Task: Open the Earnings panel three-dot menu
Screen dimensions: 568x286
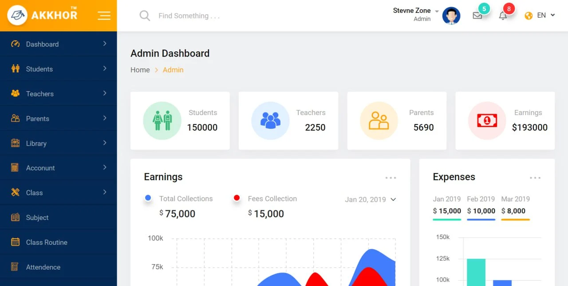Action: (390, 178)
